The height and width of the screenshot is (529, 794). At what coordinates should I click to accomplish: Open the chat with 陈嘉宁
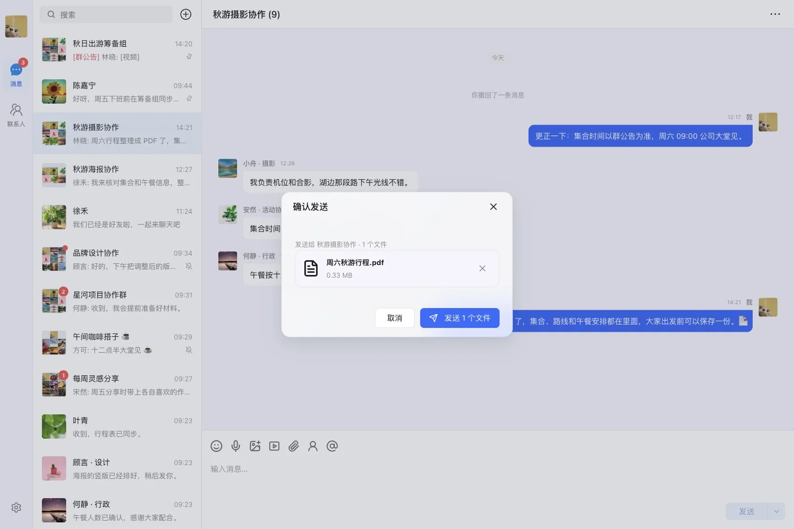tap(117, 91)
